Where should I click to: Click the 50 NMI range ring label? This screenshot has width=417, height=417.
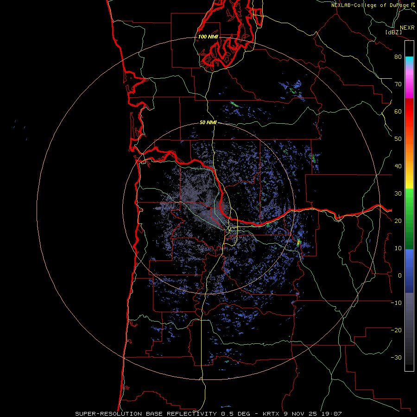pyautogui.click(x=208, y=123)
